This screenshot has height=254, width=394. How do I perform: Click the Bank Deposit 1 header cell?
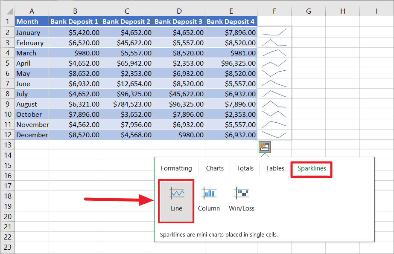point(75,22)
